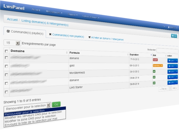Select the checkbox for the LWS Starter row
179x130 pixels.
click(x=7, y=91)
